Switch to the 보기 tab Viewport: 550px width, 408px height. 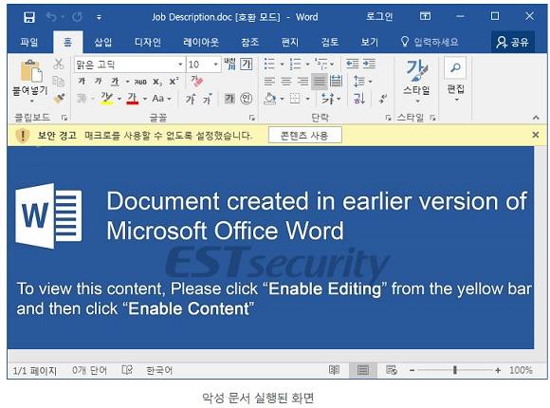(x=370, y=42)
